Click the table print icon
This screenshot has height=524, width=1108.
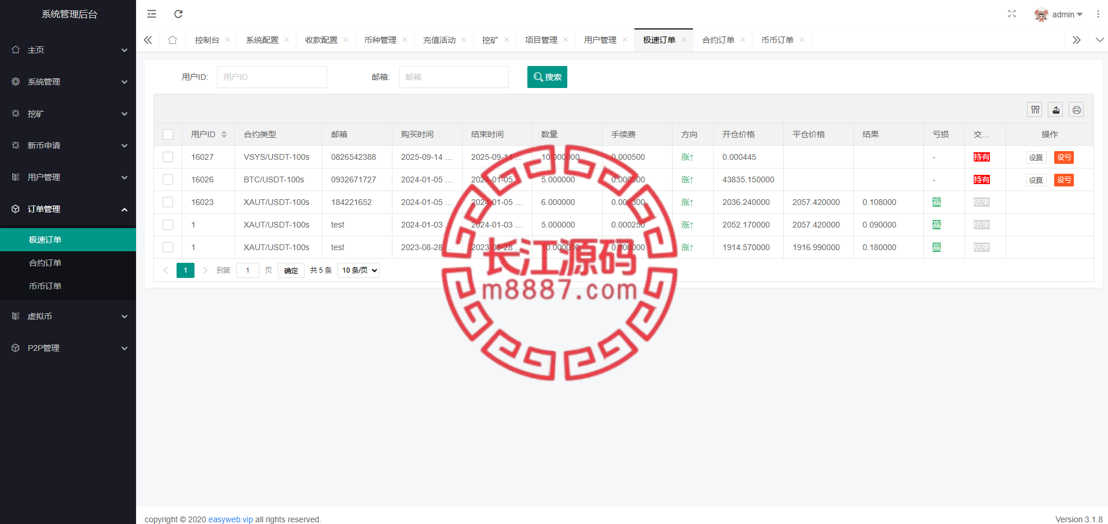1077,110
